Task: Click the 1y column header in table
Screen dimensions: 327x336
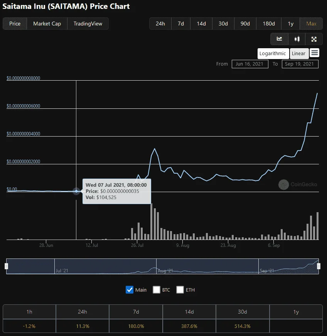Action: tap(296, 312)
